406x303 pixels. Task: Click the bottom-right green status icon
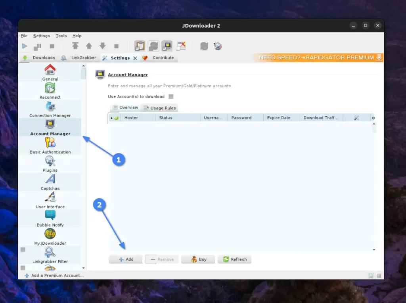click(x=371, y=276)
